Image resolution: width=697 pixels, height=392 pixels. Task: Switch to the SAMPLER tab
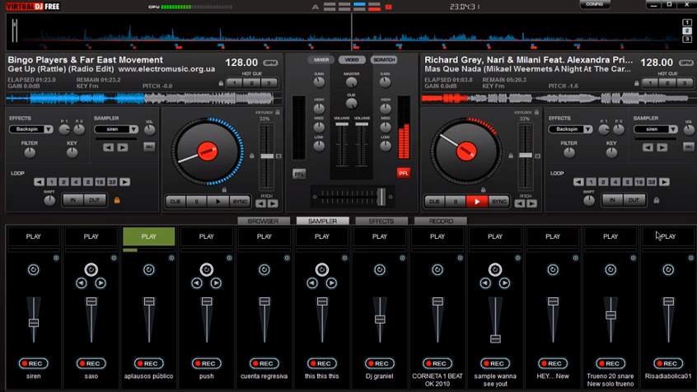322,221
